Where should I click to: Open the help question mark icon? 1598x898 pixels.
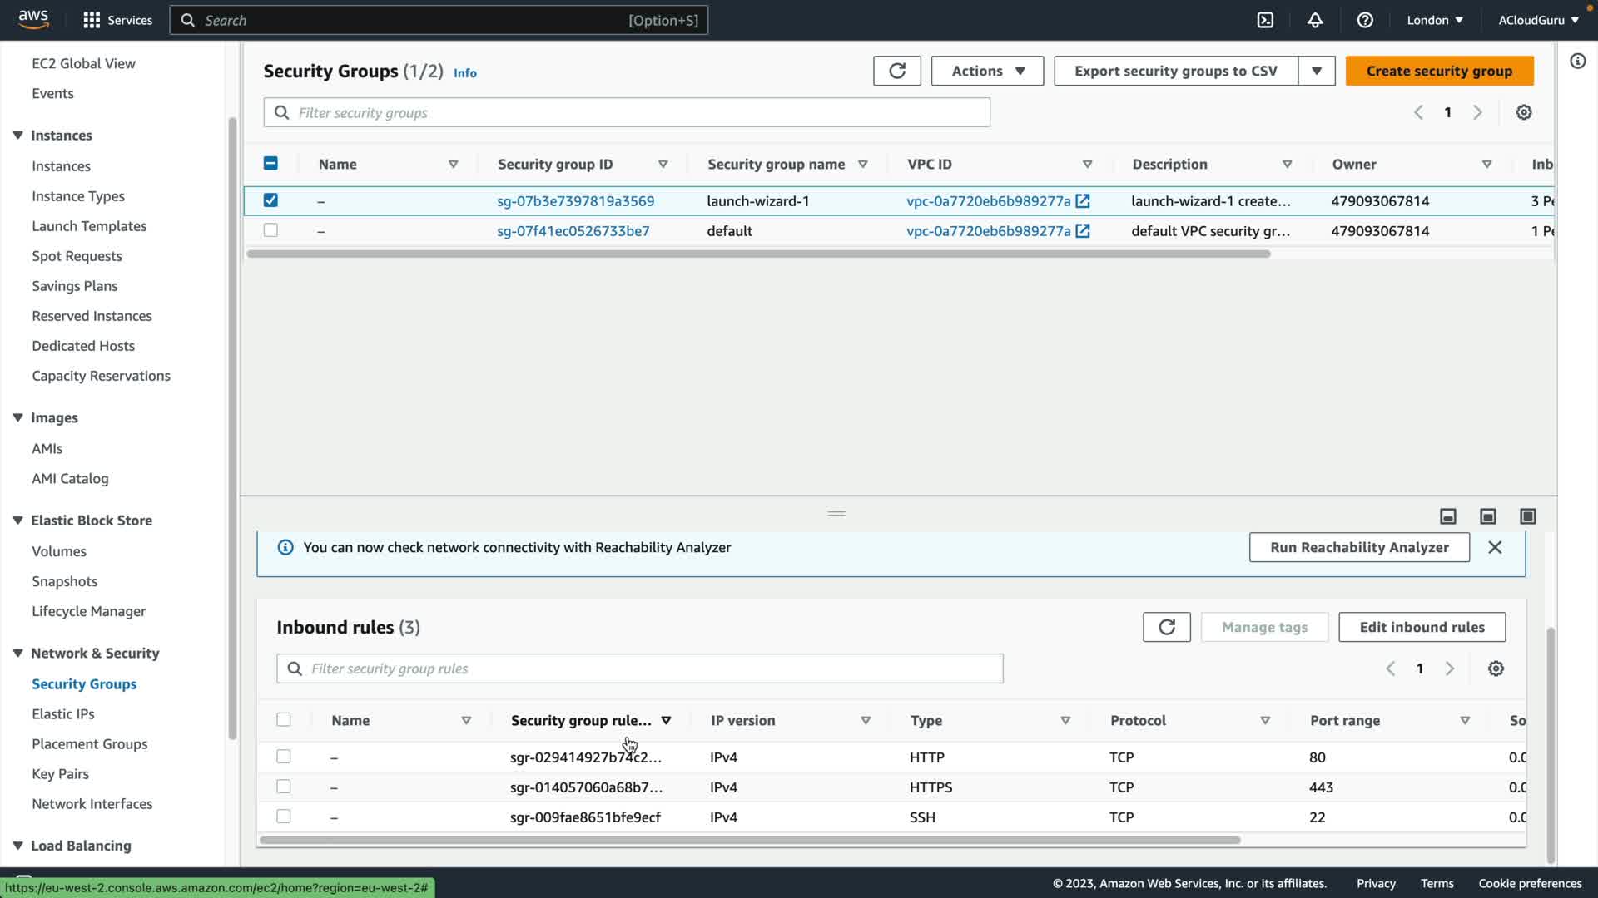click(1365, 20)
